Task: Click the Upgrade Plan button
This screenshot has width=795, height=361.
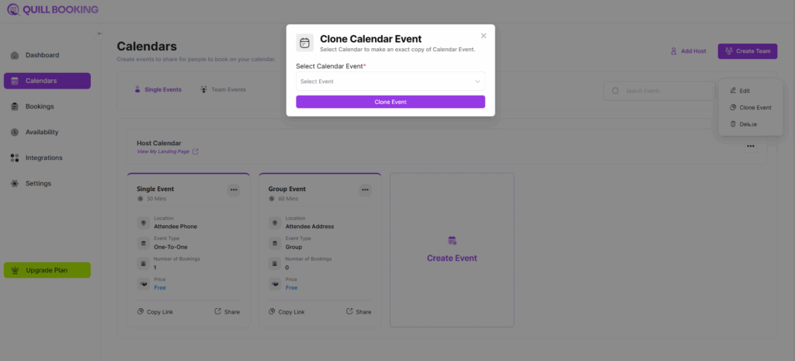Action: click(x=47, y=270)
